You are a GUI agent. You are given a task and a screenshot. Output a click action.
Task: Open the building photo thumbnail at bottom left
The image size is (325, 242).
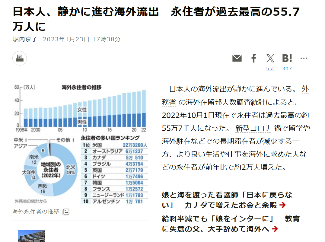pyautogui.click(x=31, y=236)
